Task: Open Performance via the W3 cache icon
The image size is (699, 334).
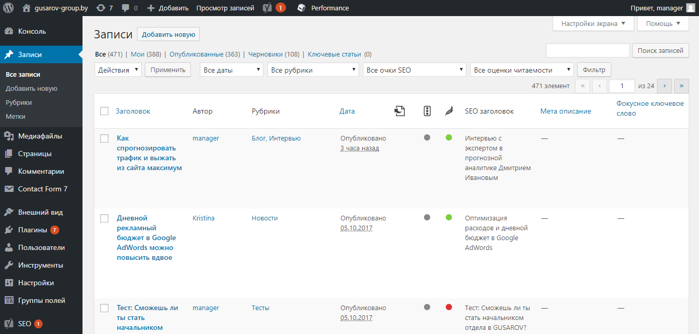Action: pyautogui.click(x=300, y=8)
